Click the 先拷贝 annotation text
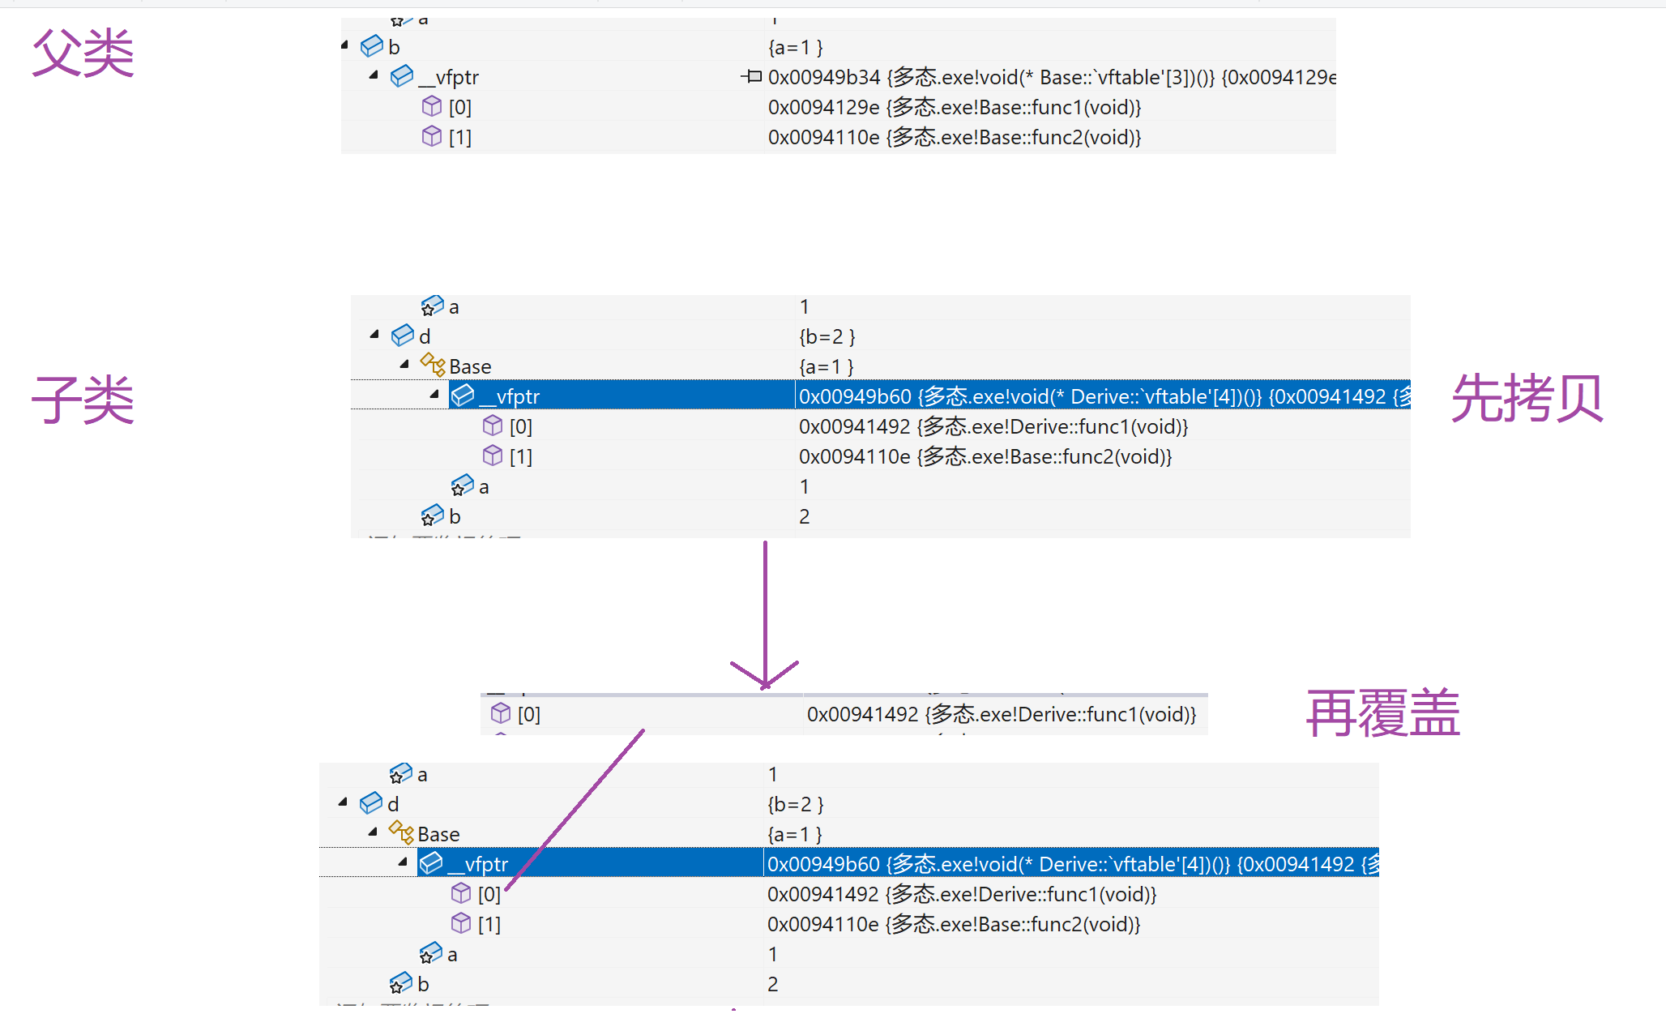The height and width of the screenshot is (1031, 1666). coord(1527,398)
